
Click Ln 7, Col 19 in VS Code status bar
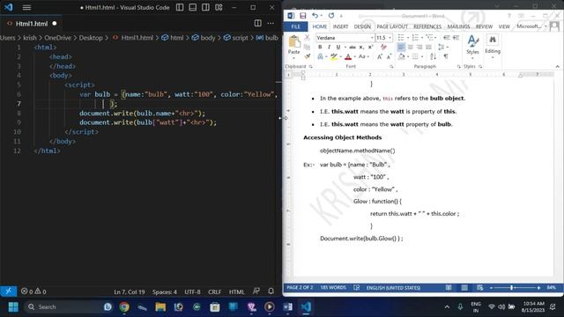[x=130, y=291]
